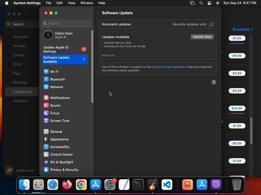Open the original license agreement link
The image size is (261, 195).
(x=169, y=67)
